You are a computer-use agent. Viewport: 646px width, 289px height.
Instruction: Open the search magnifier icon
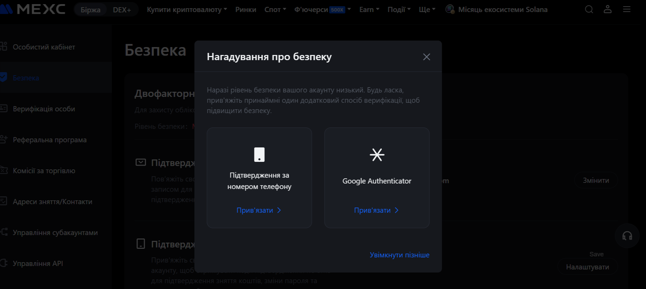589,9
